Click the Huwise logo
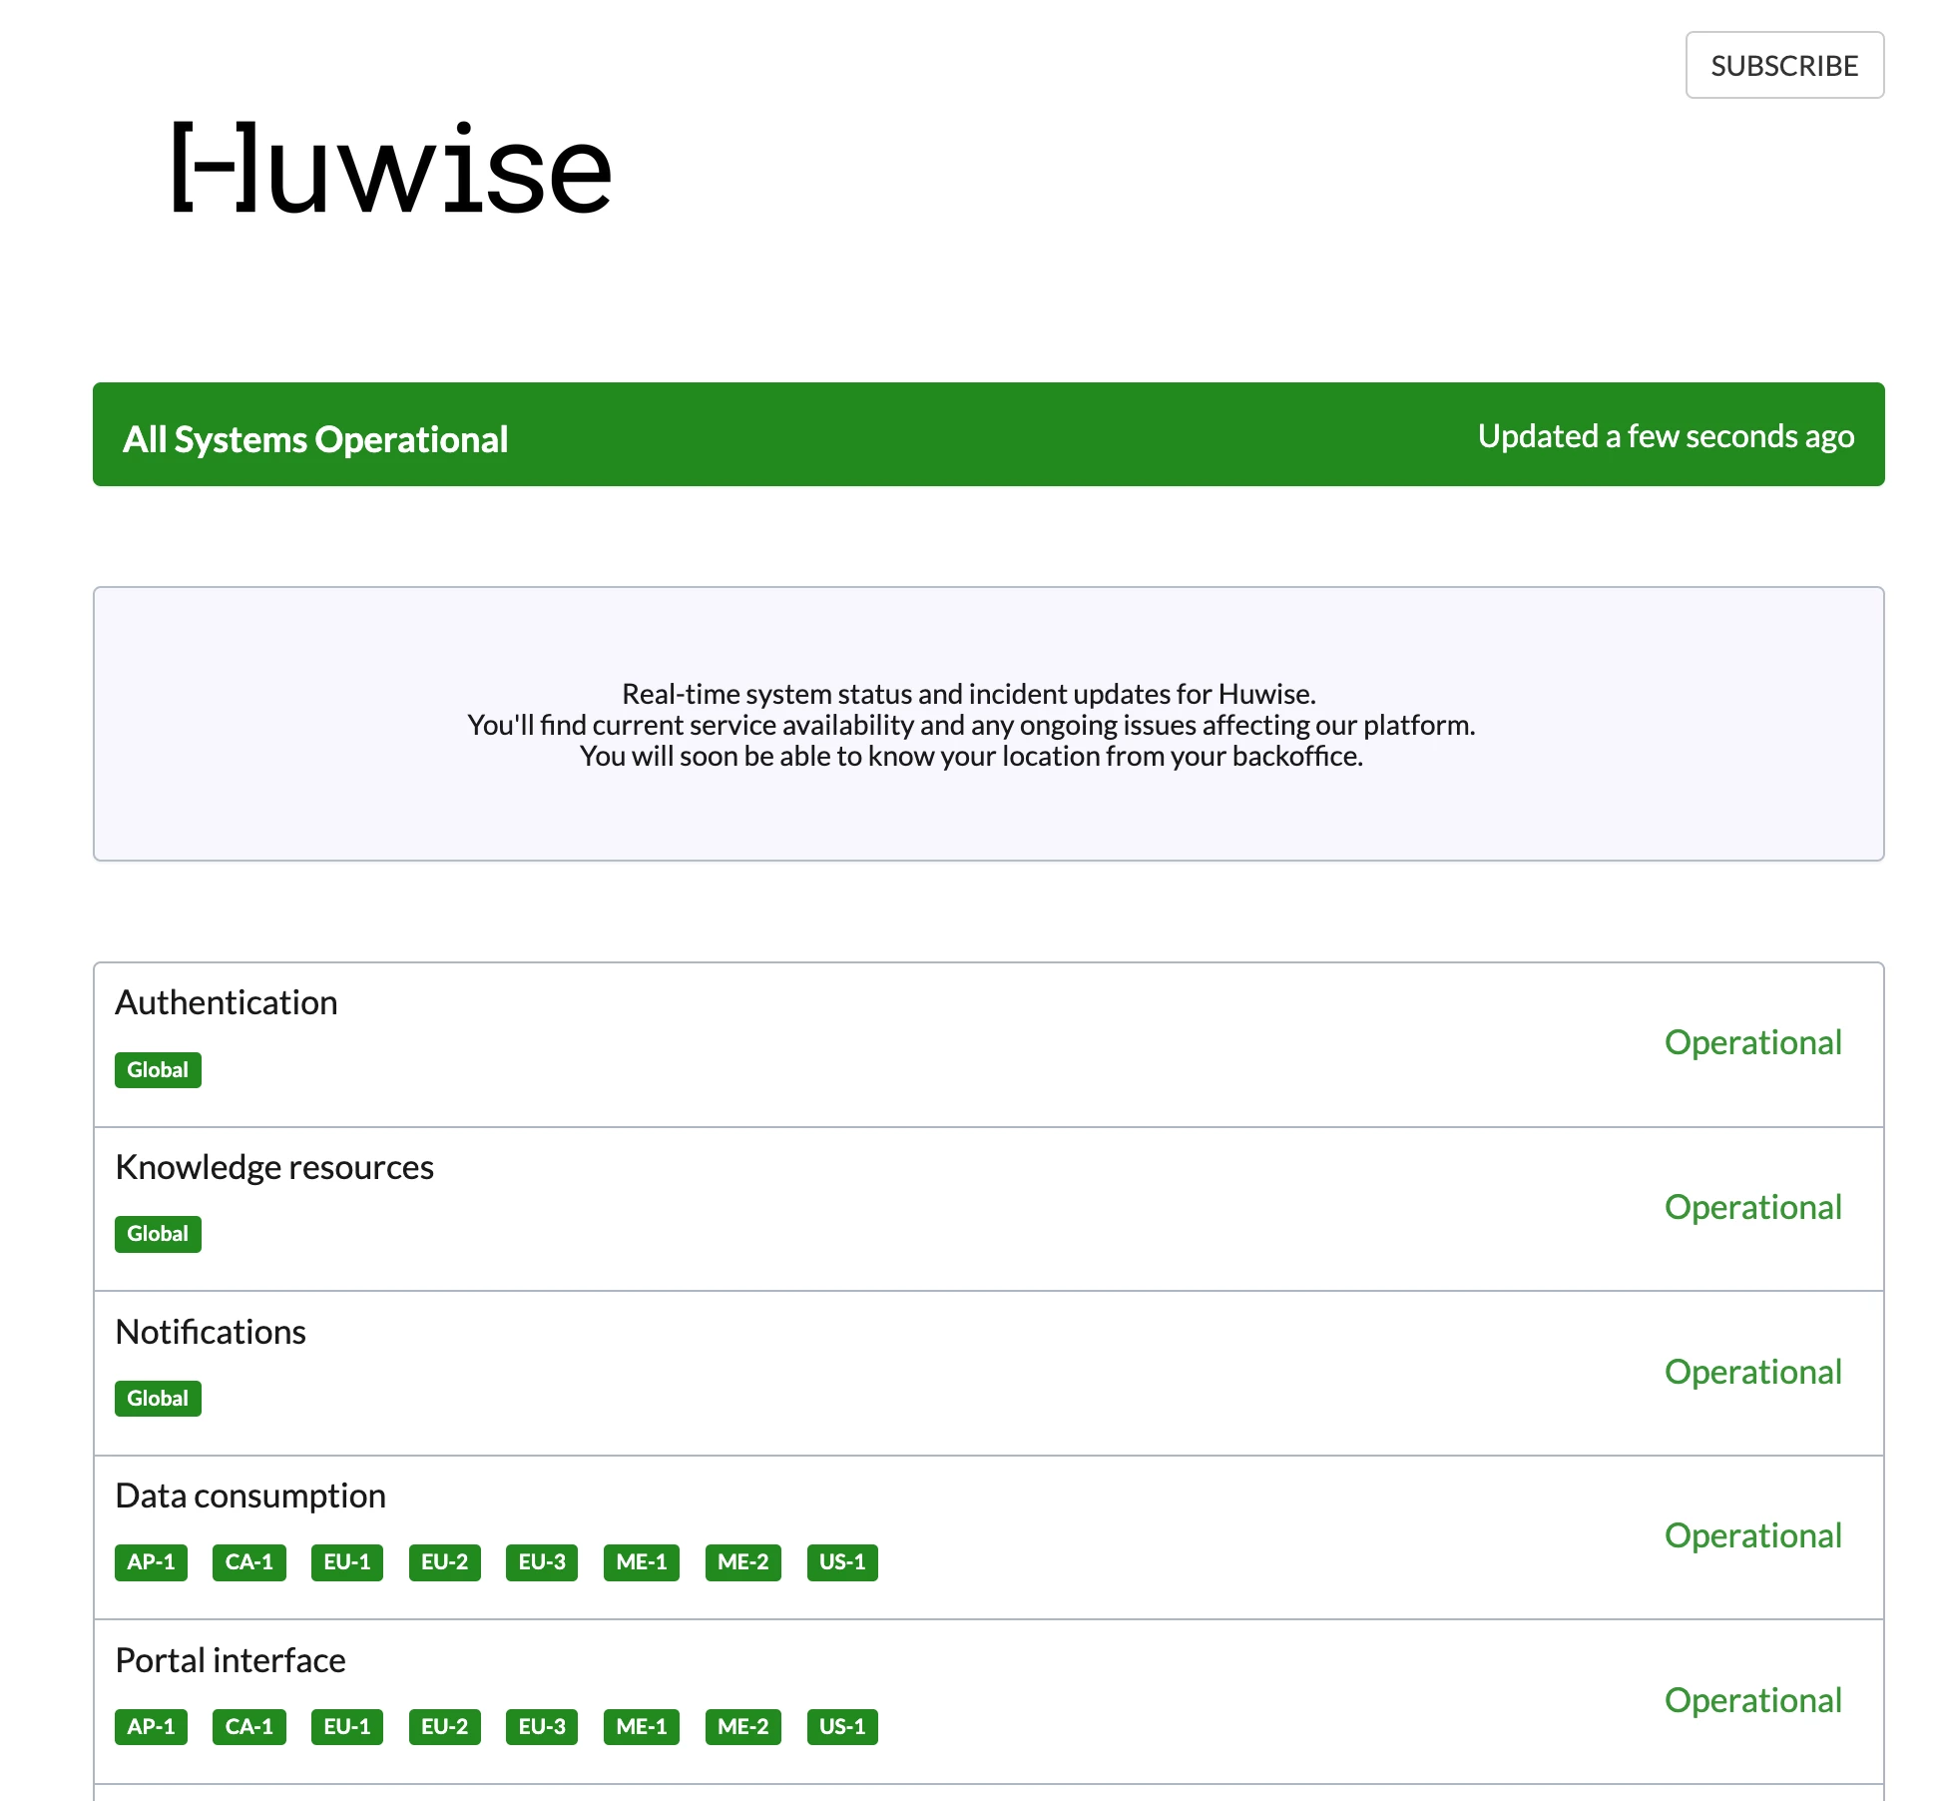Screen dimensions: 1946x1801 click(391, 169)
